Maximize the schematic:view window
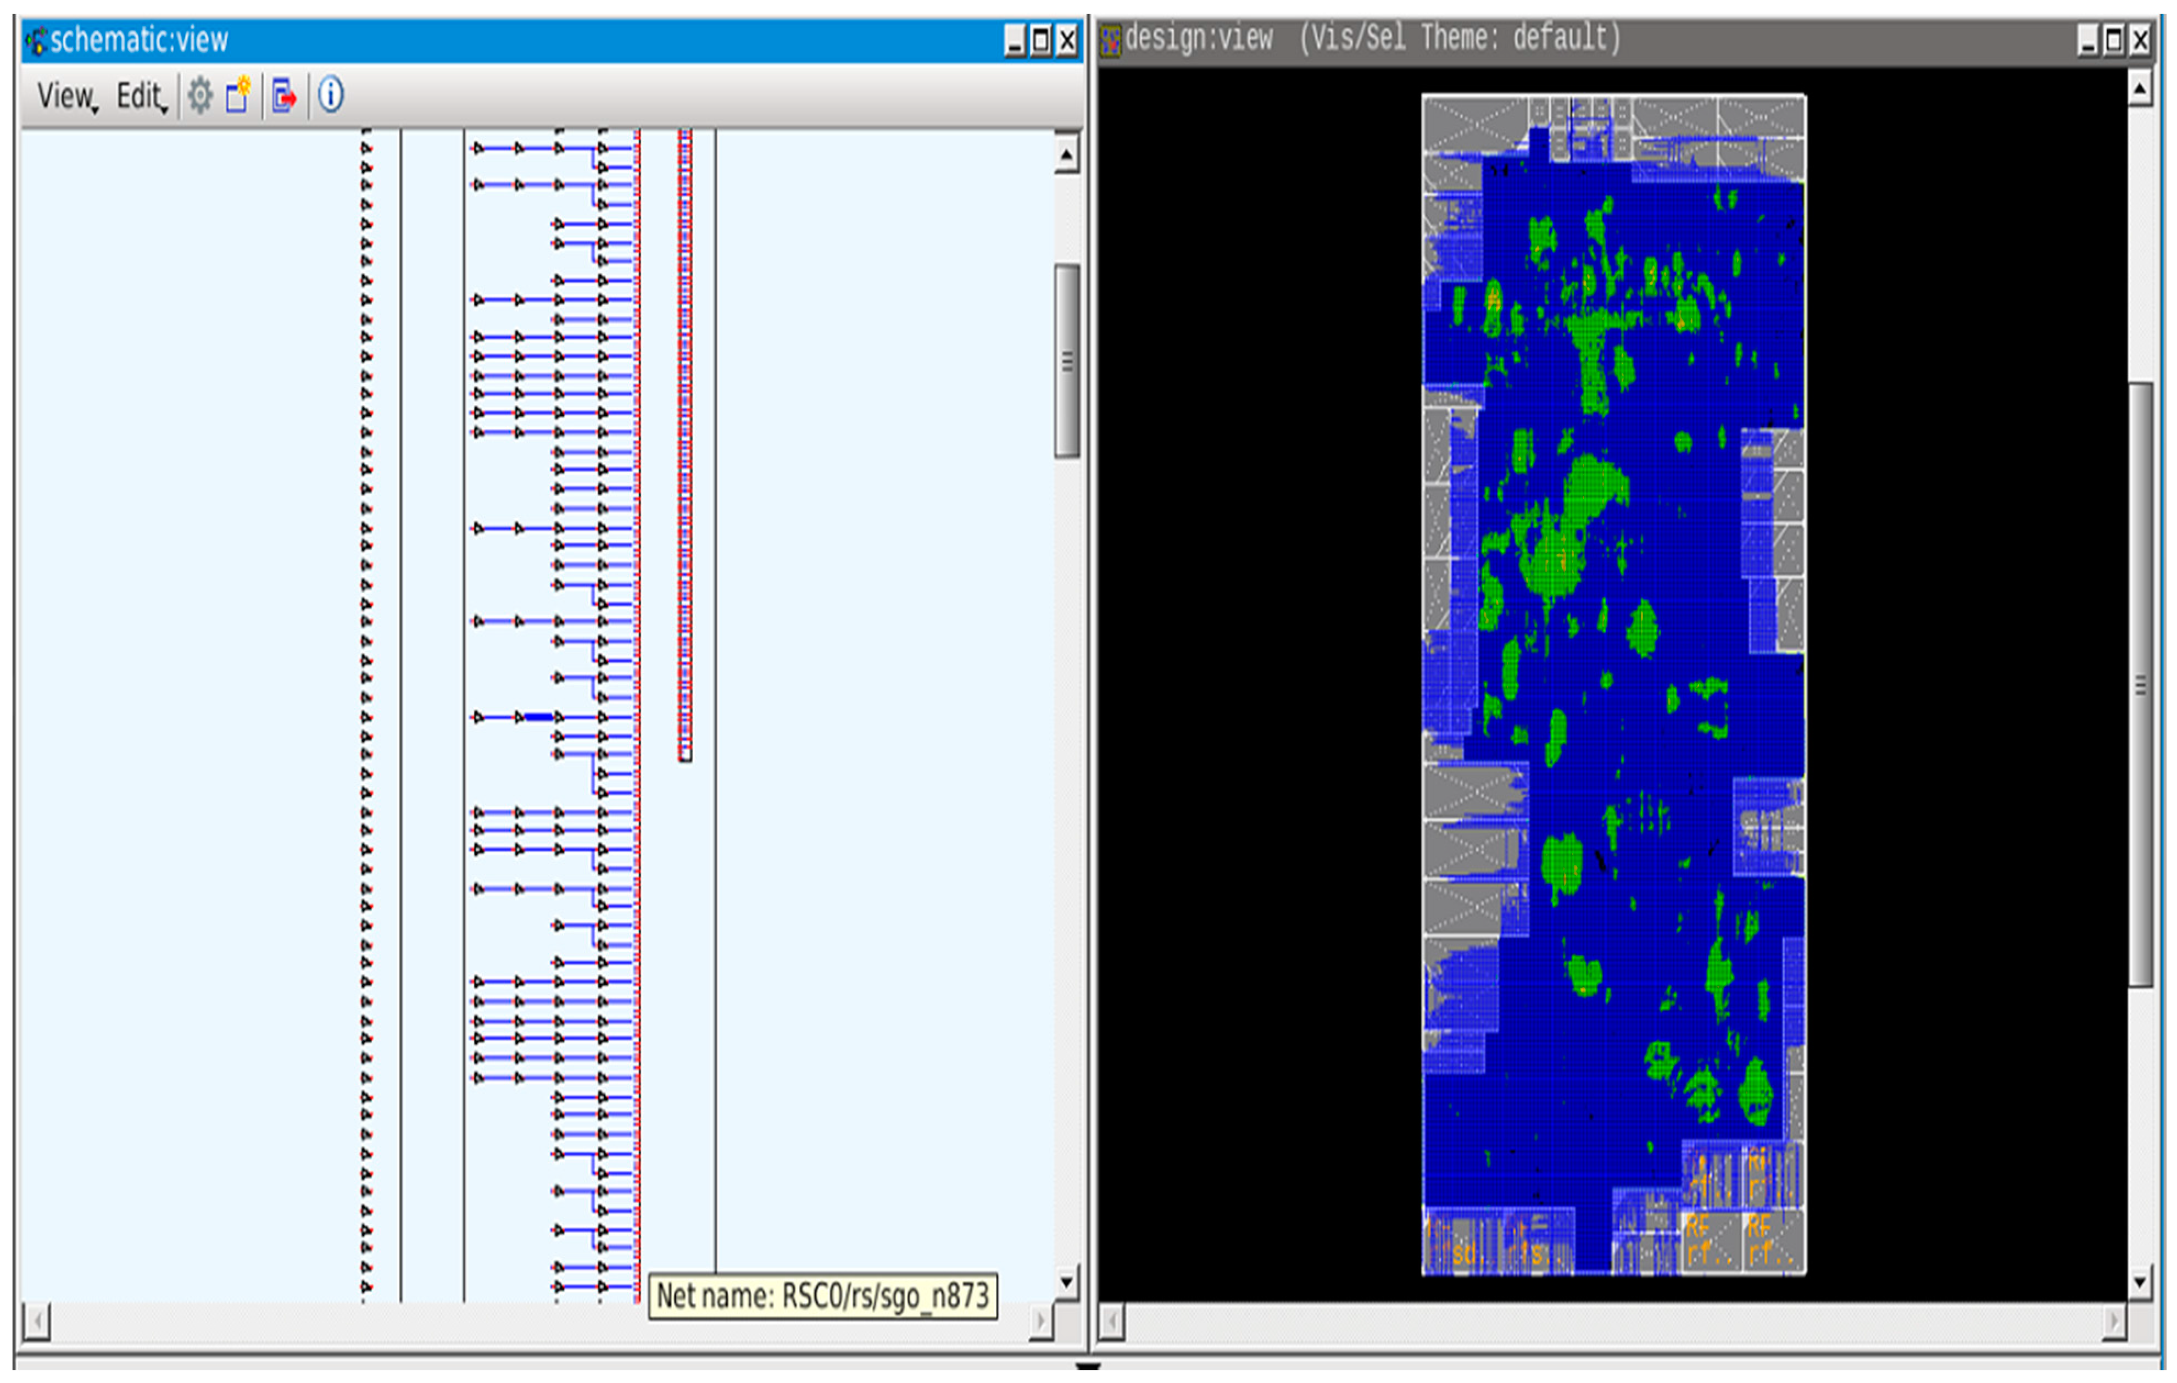Screen dimensions: 2177x1383 click(x=1042, y=41)
